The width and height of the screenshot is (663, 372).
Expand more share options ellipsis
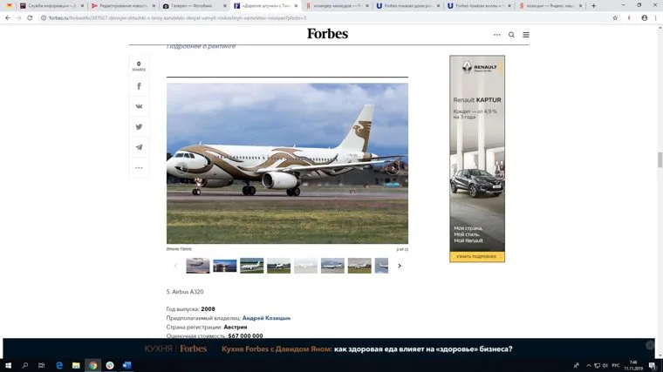click(x=139, y=167)
